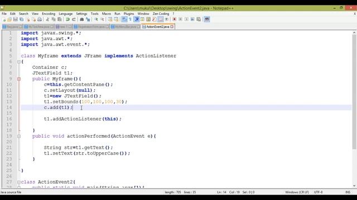Click the ABC spell-check toolbar icon
Image resolution: width=357 pixels, height=200 pixels.
[207, 19]
